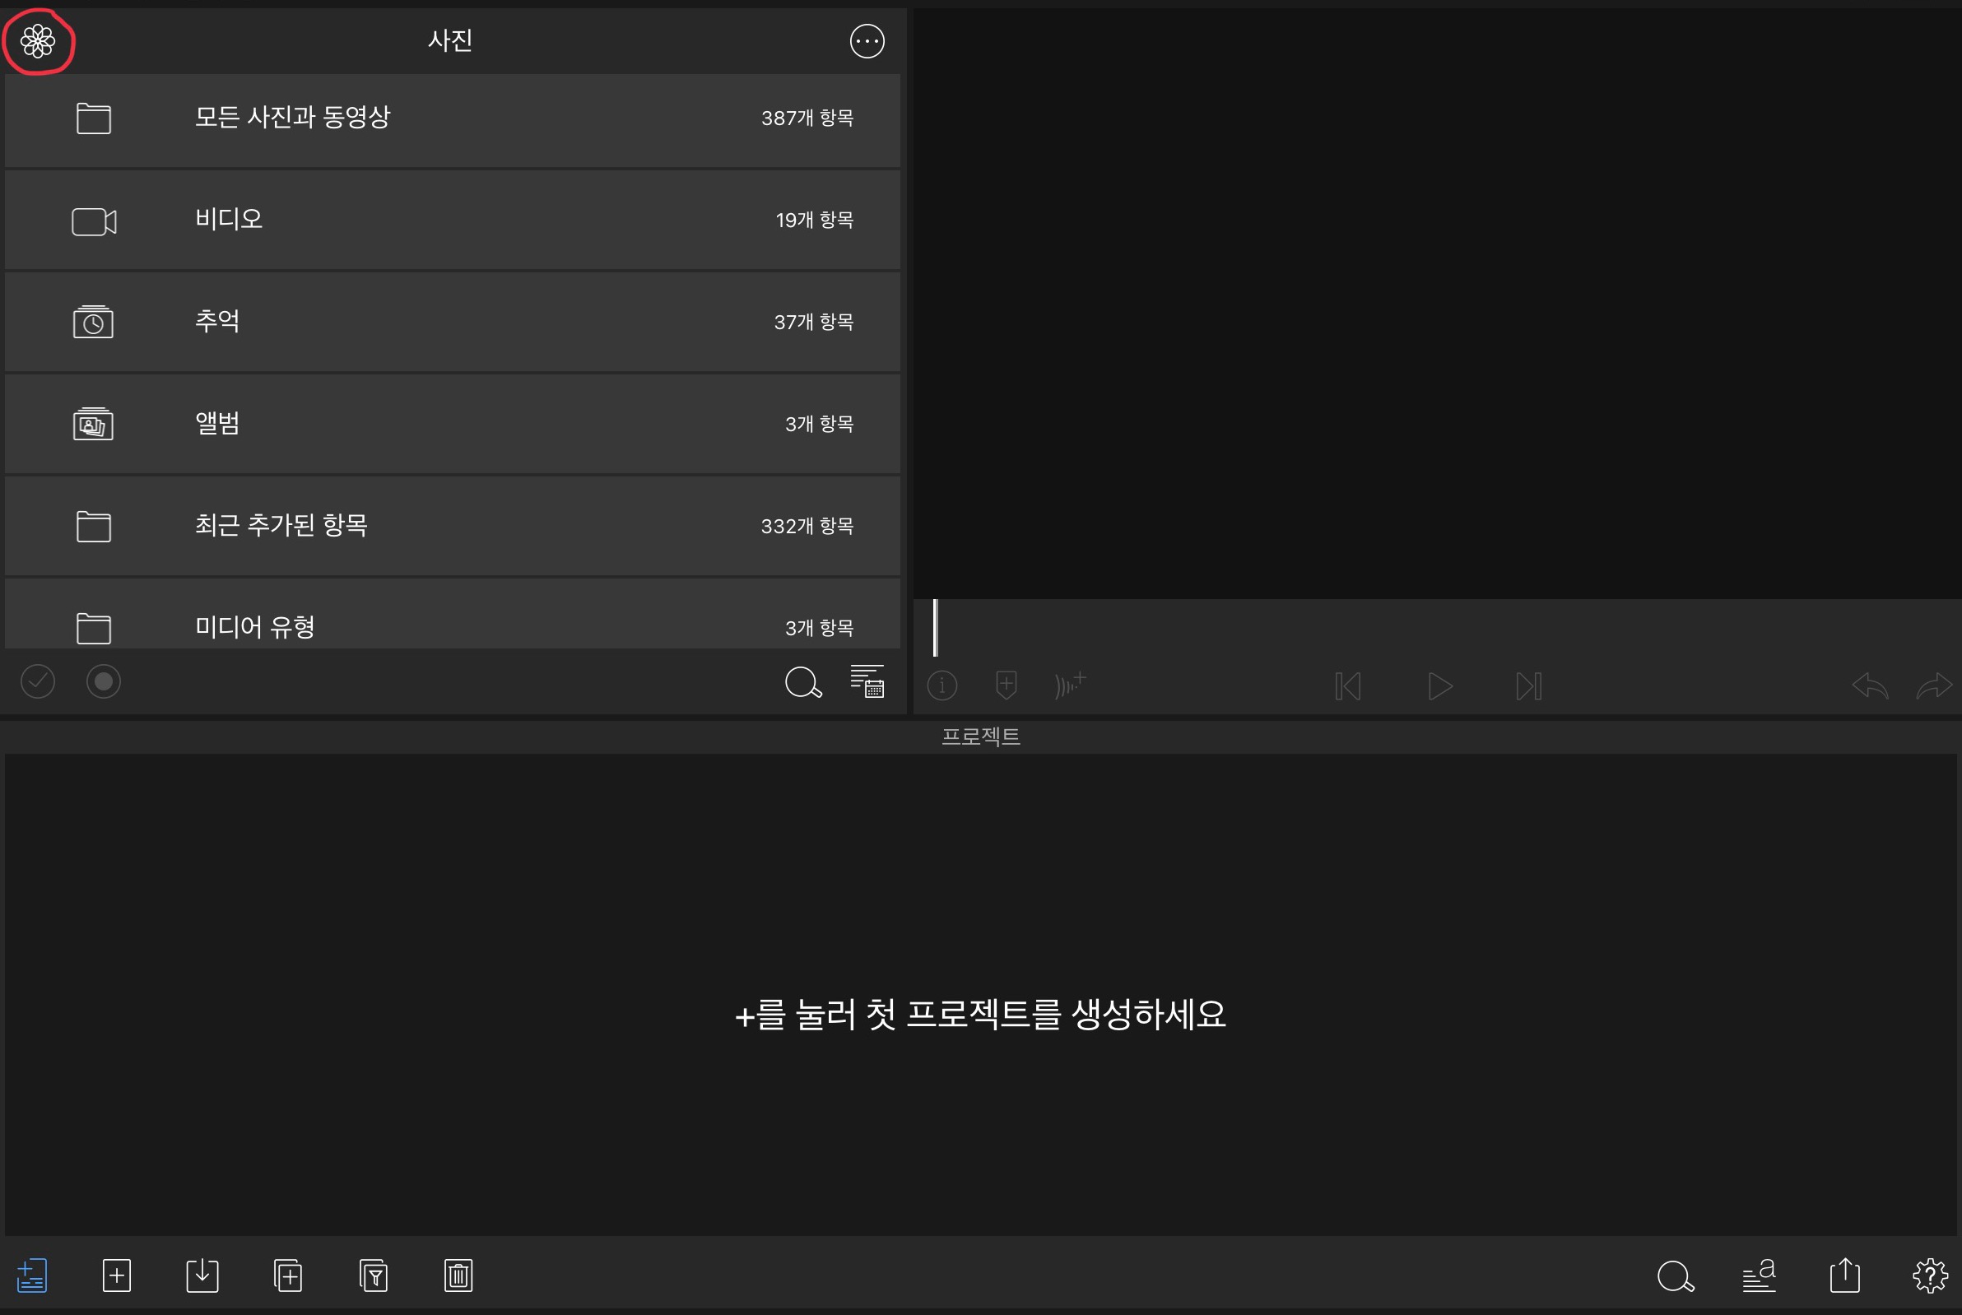The image size is (1962, 1315).
Task: Open 최근 추가된 항목 folder
Action: coord(452,526)
